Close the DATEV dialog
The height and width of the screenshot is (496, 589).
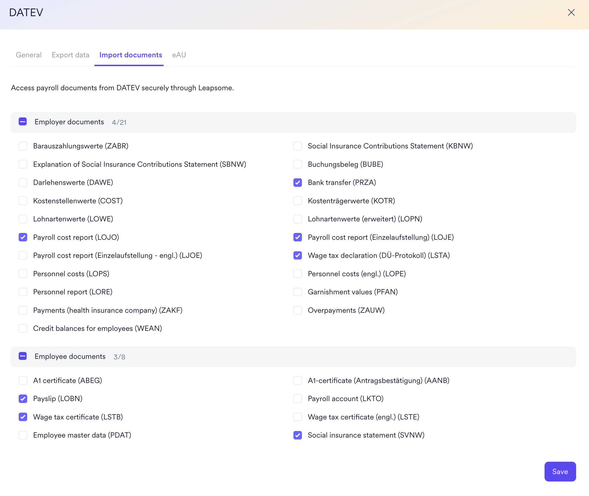[571, 12]
